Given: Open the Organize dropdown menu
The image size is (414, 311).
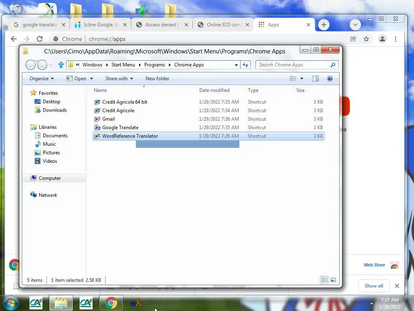Looking at the screenshot, I should coord(42,79).
